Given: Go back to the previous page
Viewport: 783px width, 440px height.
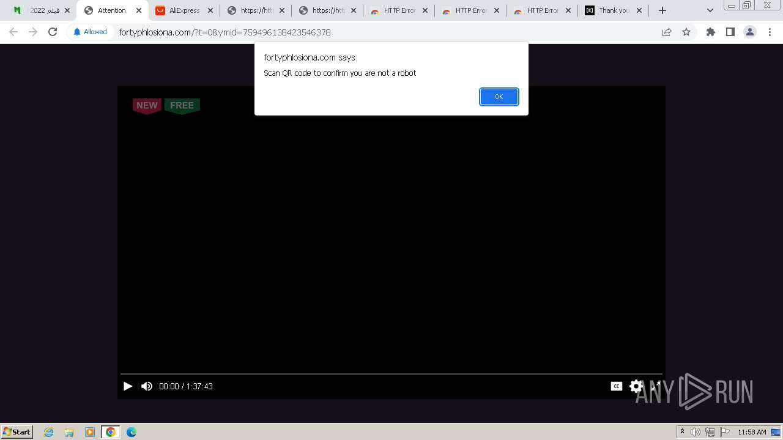Looking at the screenshot, I should pyautogui.click(x=13, y=32).
